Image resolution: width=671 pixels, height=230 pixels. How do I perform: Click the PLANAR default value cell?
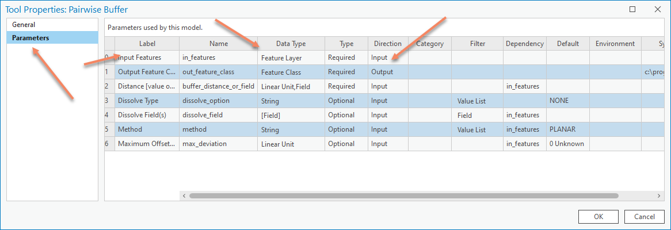point(567,129)
